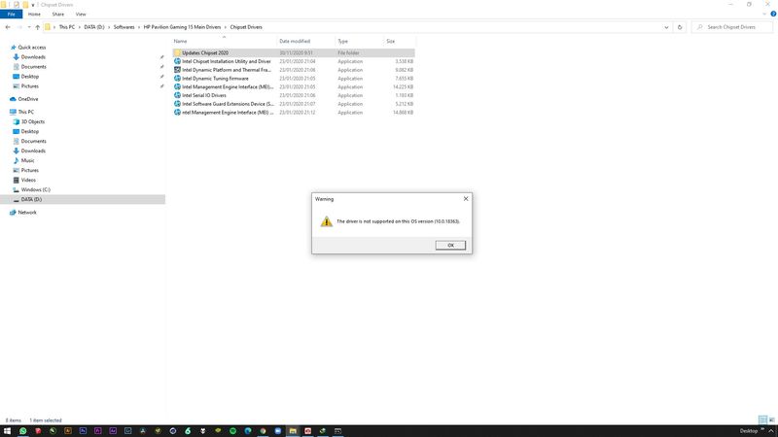Image resolution: width=778 pixels, height=437 pixels.
Task: Sort by the Size column header
Action: coord(400,41)
